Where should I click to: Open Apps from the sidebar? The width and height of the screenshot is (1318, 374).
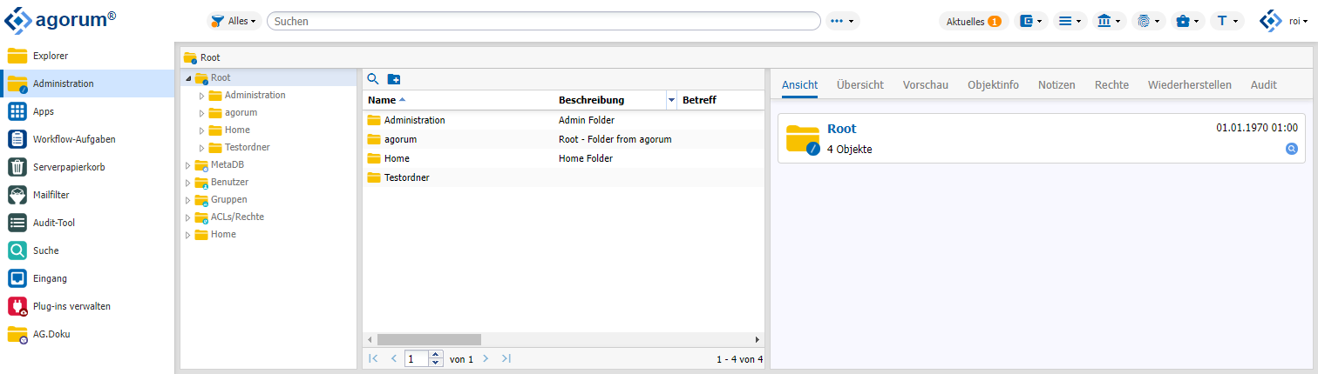coord(87,111)
